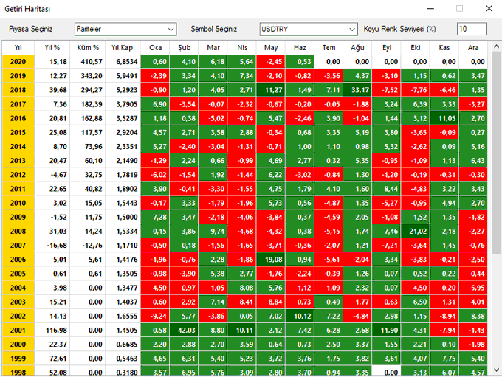Click the 72,61 yearly percent value
The height and width of the screenshot is (377, 502).
52,359
